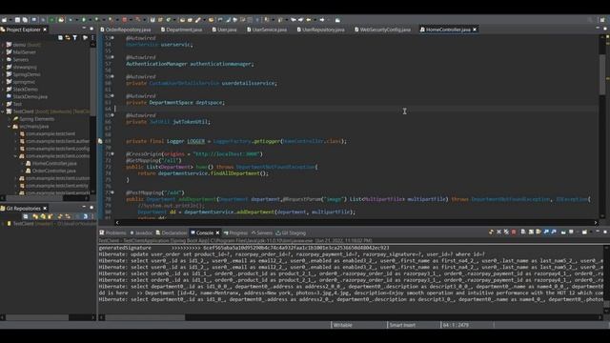Switch to Department.java editor tab

(x=182, y=30)
